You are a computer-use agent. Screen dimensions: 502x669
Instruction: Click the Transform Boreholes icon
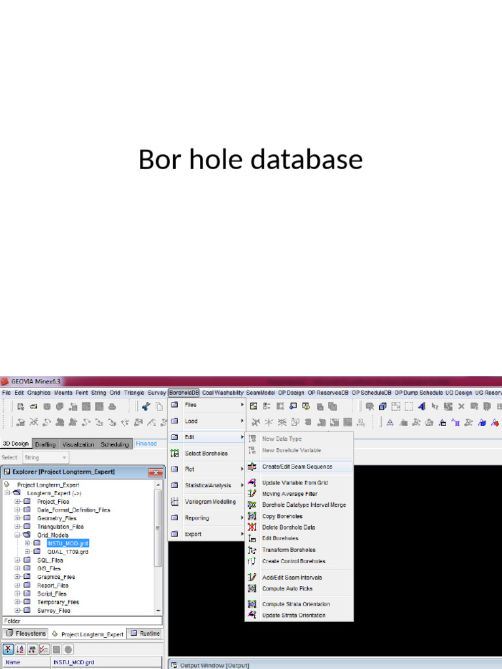coord(252,550)
